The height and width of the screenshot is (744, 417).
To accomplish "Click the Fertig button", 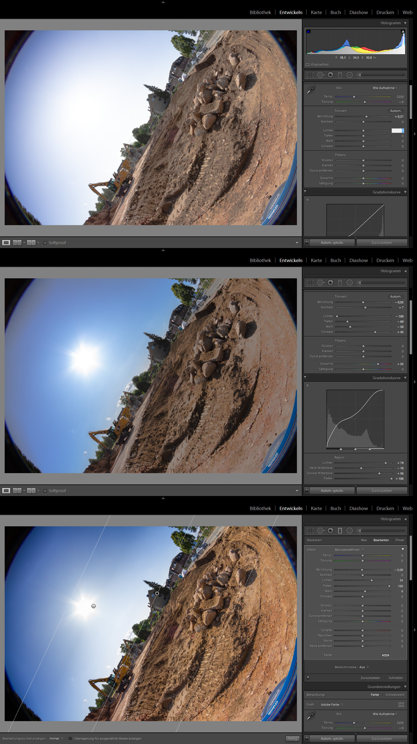I will (x=292, y=738).
